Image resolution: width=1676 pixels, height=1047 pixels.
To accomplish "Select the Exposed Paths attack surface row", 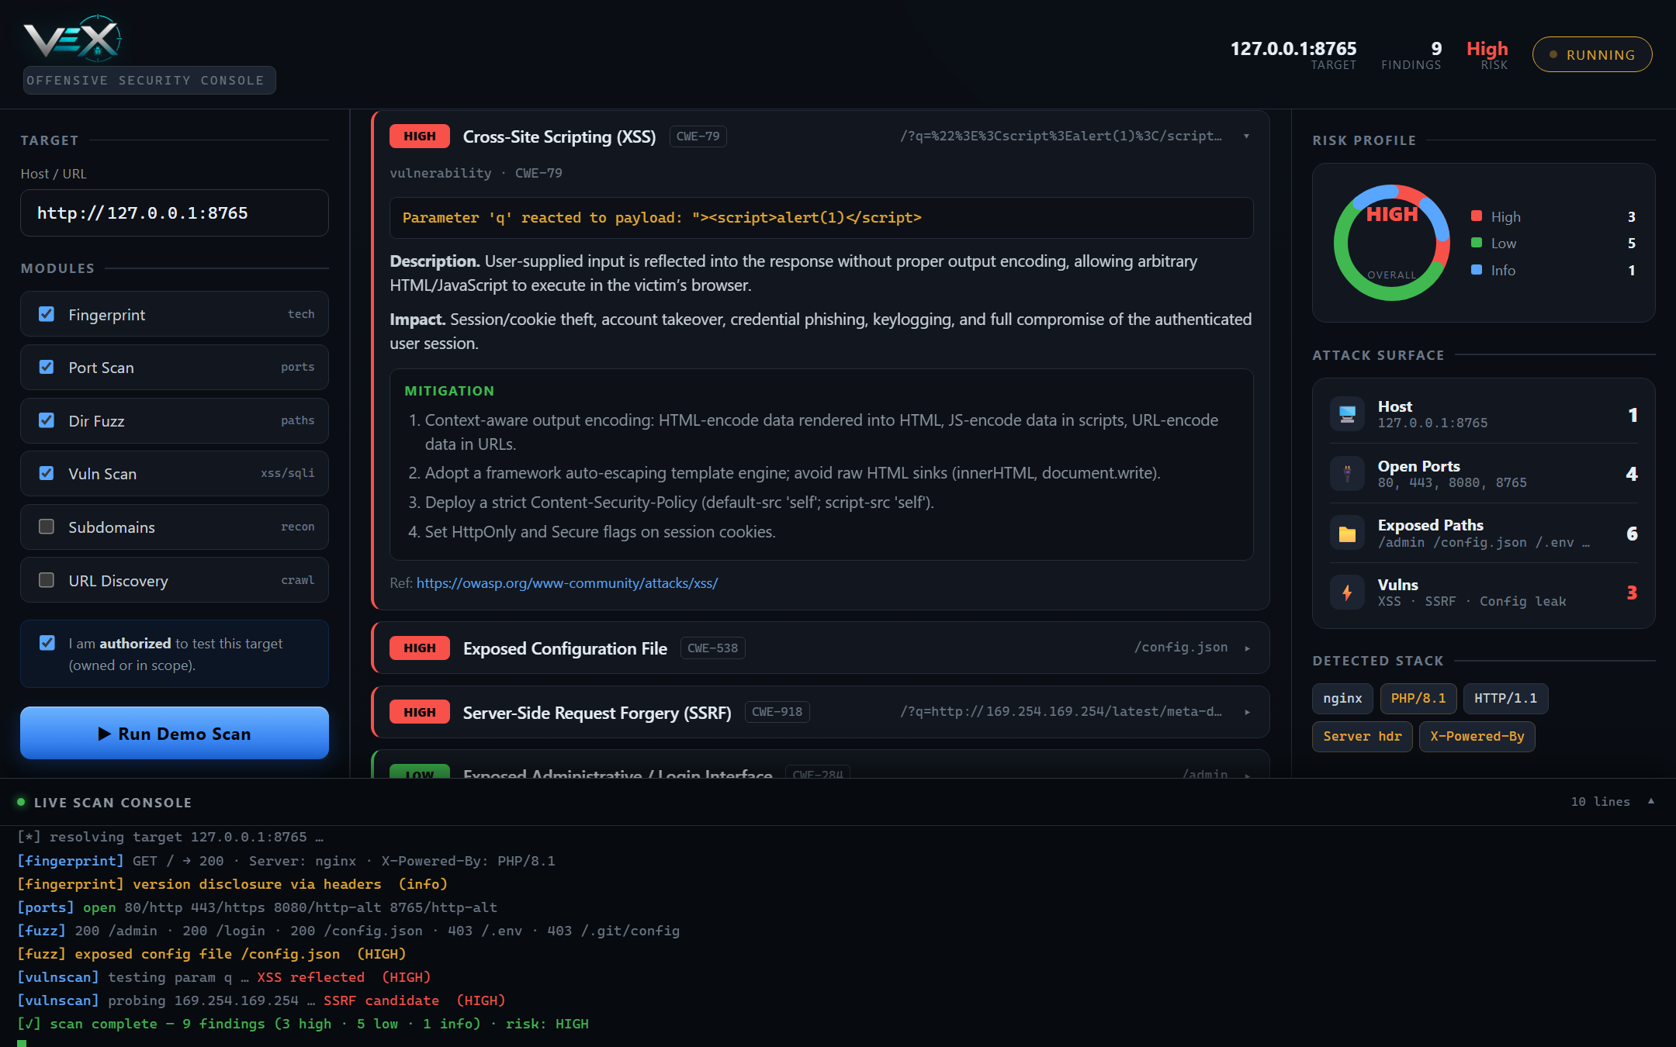I will pos(1484,534).
